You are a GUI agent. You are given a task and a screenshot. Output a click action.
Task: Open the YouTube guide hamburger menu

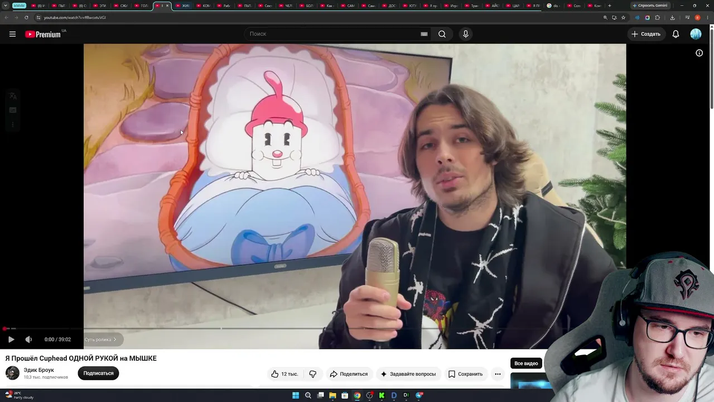tap(12, 34)
